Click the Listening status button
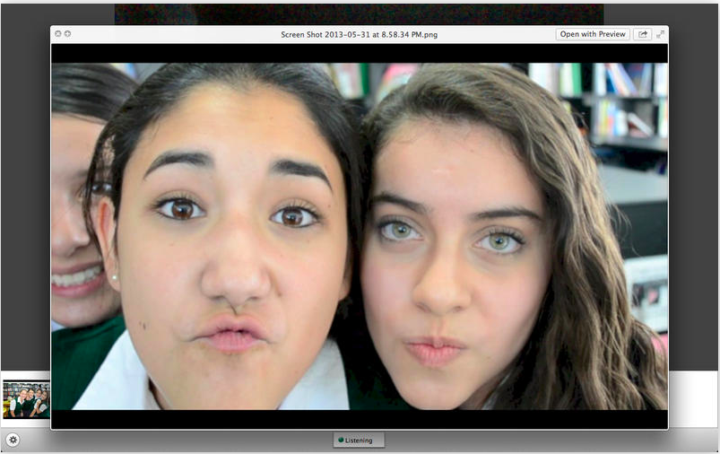The width and height of the screenshot is (720, 454). point(359,441)
